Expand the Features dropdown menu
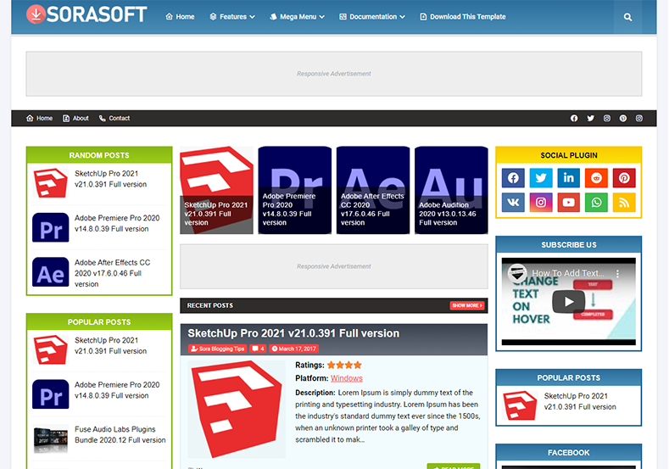The image size is (669, 469). [x=232, y=17]
